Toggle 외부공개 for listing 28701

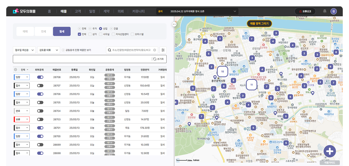coord(40,128)
